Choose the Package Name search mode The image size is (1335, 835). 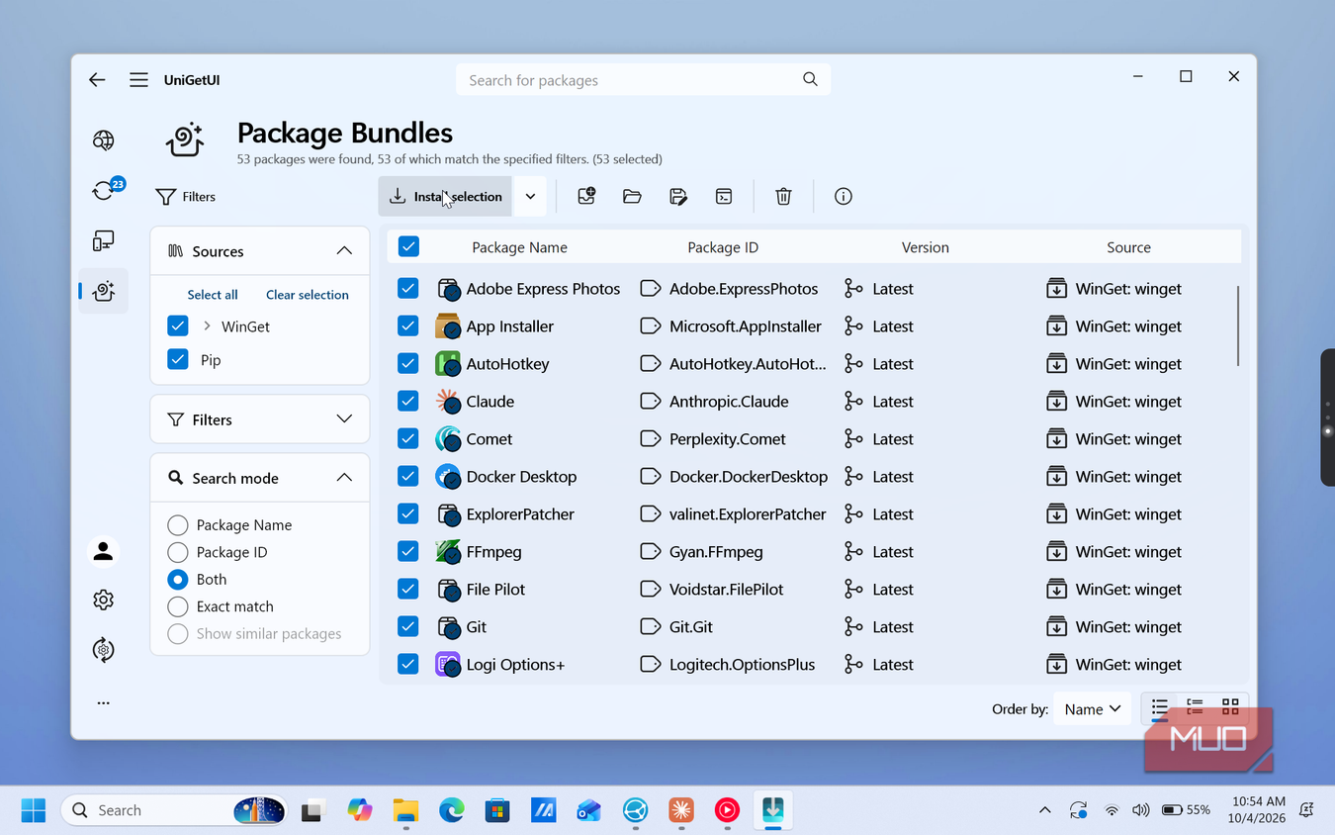tap(178, 525)
